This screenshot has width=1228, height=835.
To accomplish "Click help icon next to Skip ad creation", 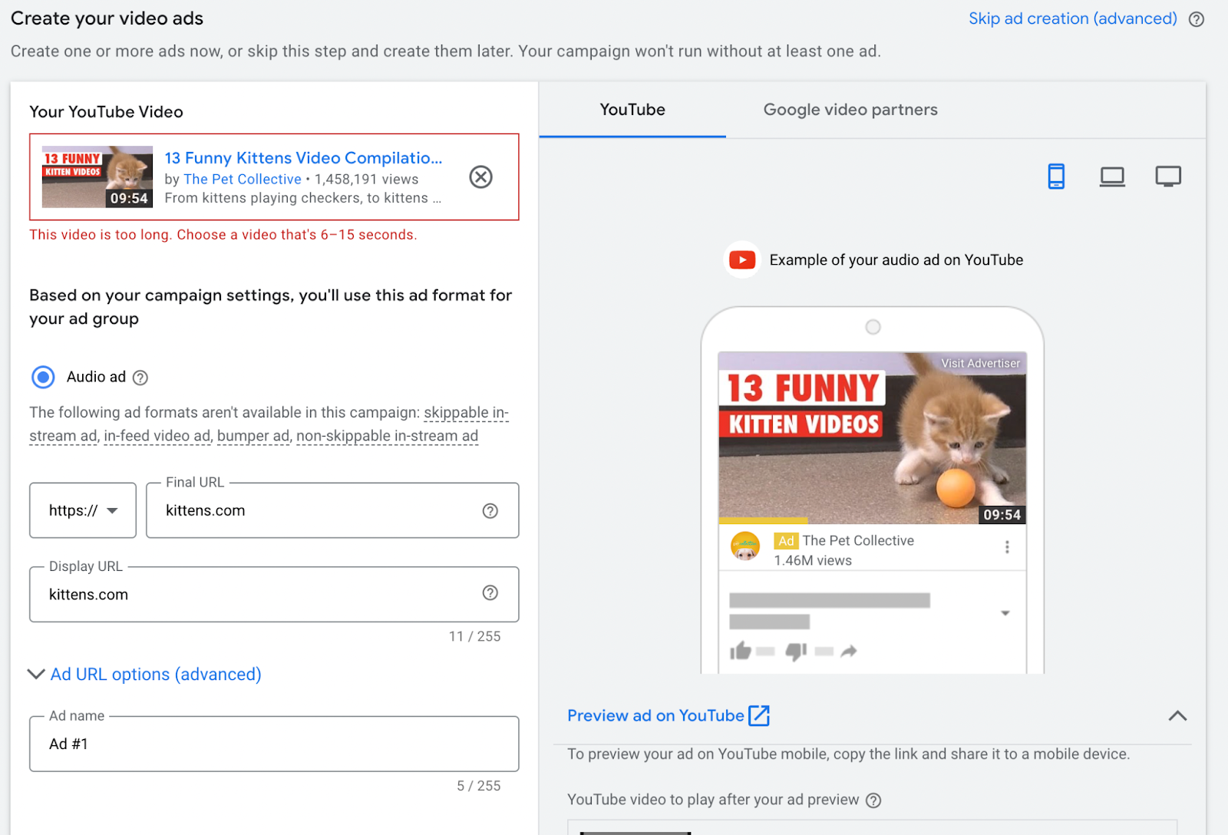I will tap(1196, 19).
